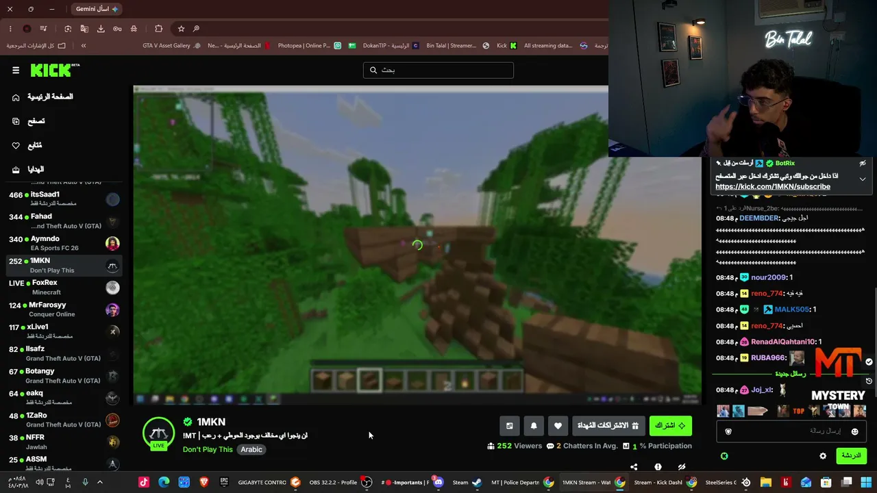Open chat settings gear icon

[x=823, y=456]
